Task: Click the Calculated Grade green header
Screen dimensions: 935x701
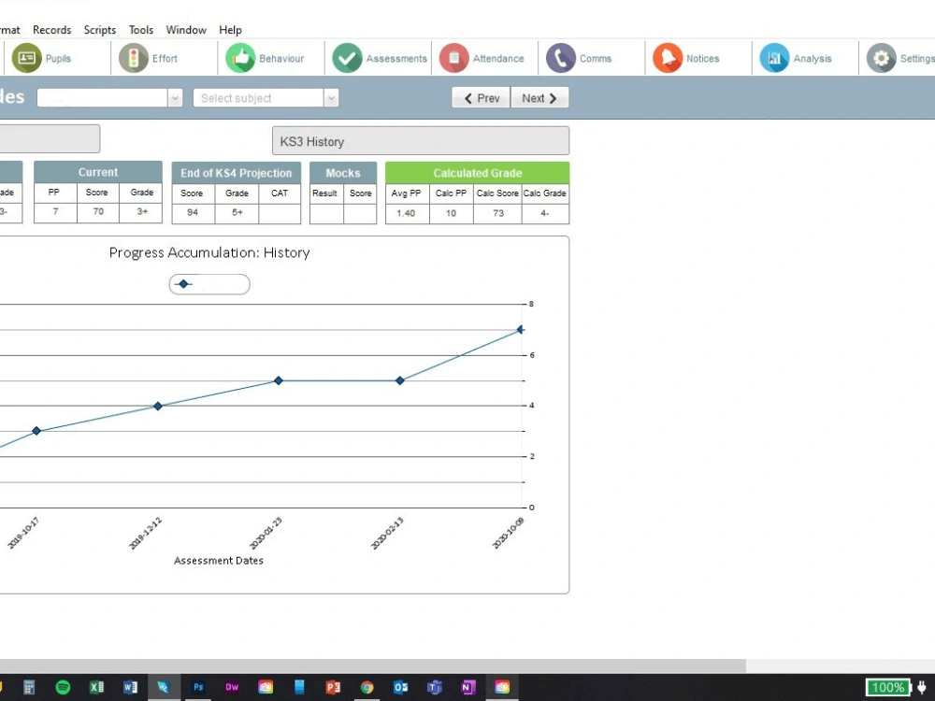Action: (477, 173)
